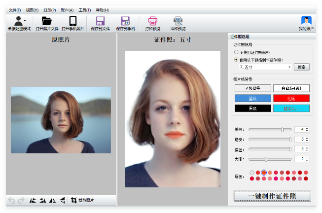Choose the black 黑底 background
The image size is (322, 213).
[253, 108]
